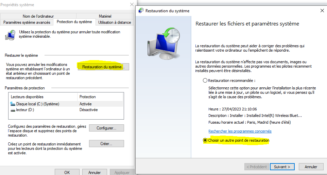327x175 pixels.
Task: Open Paramètres système avancés tab
Action: coord(27,22)
